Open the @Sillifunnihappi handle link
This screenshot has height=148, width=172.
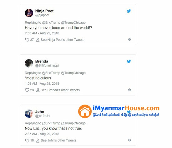[47, 66]
